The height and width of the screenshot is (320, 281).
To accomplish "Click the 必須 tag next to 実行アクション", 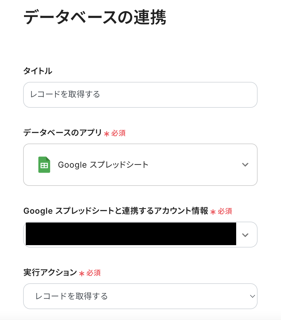I will (x=94, y=273).
